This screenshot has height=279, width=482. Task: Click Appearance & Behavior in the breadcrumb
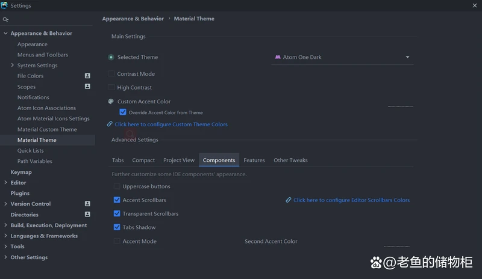(x=133, y=19)
